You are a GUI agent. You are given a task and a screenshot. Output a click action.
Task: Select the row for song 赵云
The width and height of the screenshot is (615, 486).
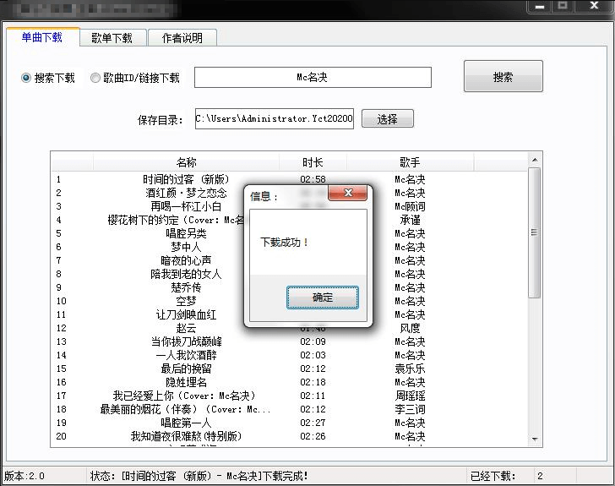(186, 328)
